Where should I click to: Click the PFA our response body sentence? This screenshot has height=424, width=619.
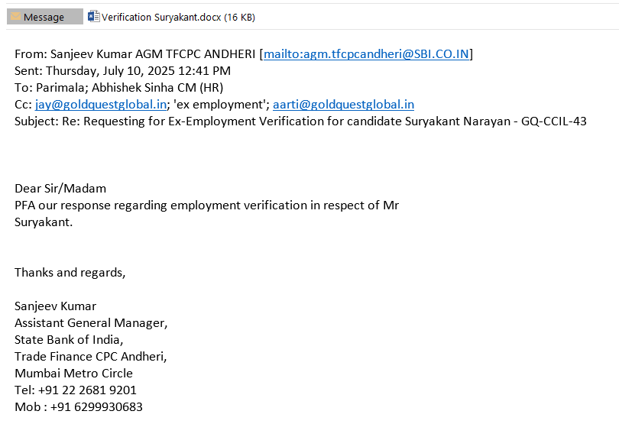(206, 205)
